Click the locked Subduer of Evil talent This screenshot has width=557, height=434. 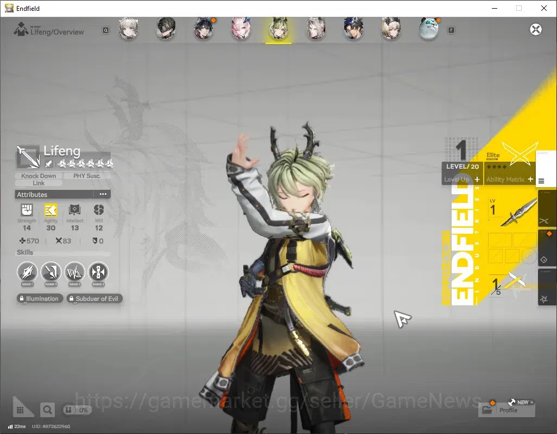coord(94,298)
